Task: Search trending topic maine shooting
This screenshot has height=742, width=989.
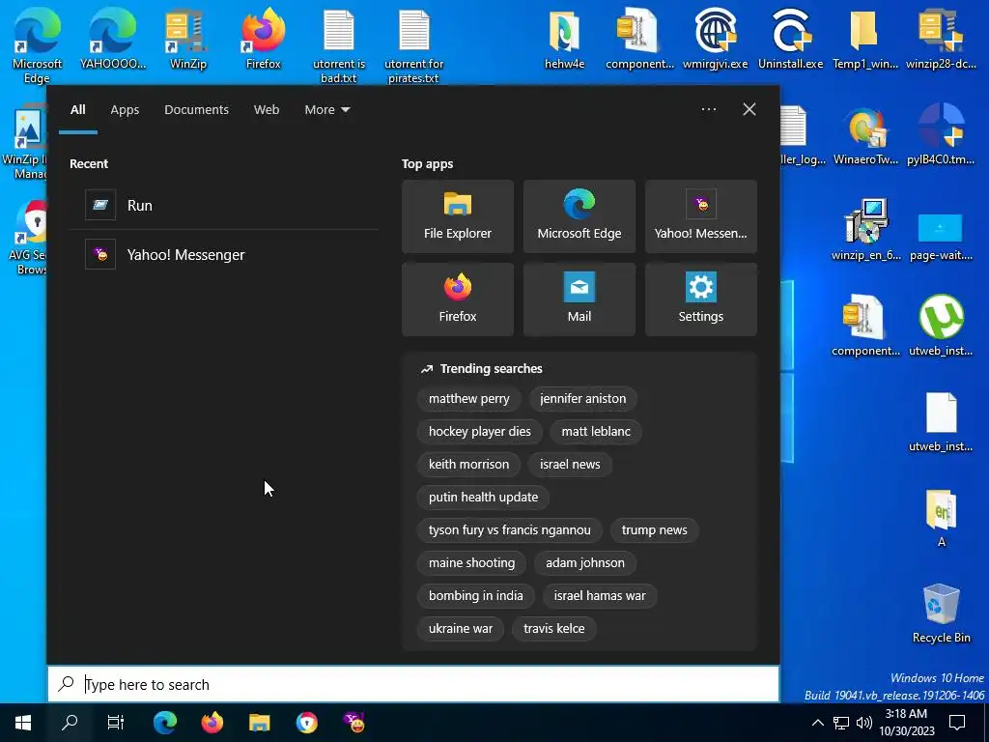Action: pos(471,563)
